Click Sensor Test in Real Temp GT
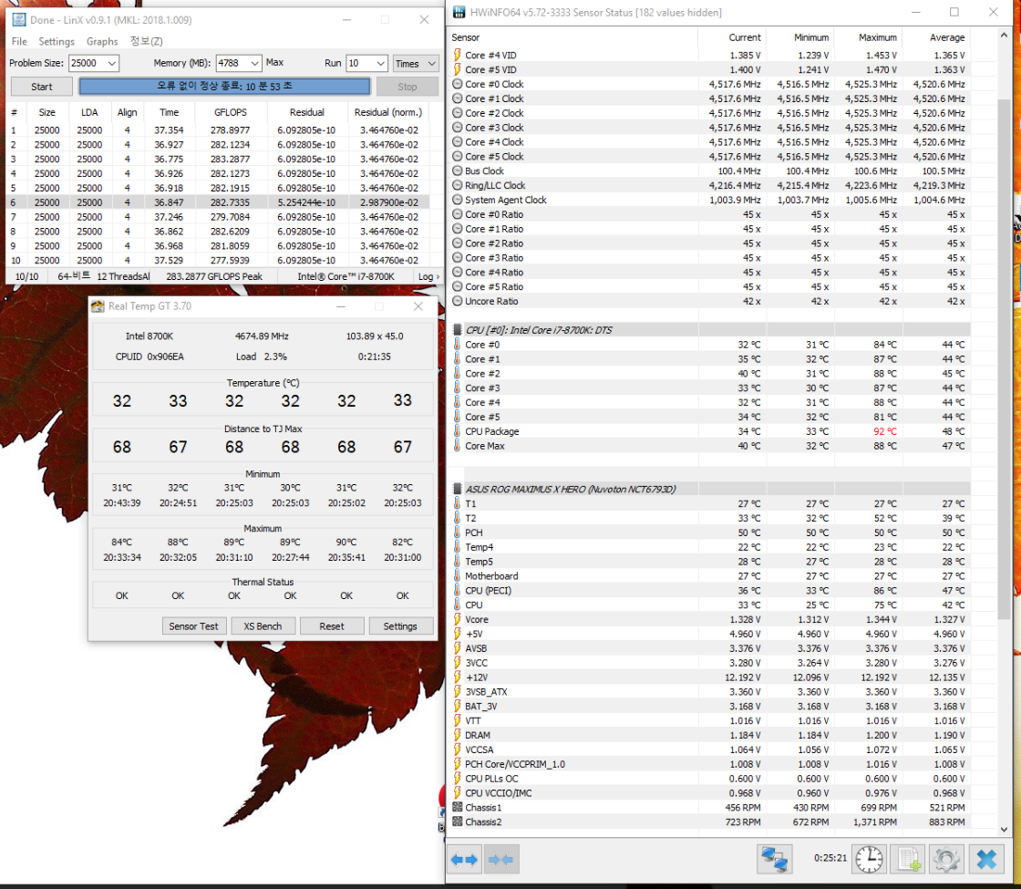 pos(194,625)
